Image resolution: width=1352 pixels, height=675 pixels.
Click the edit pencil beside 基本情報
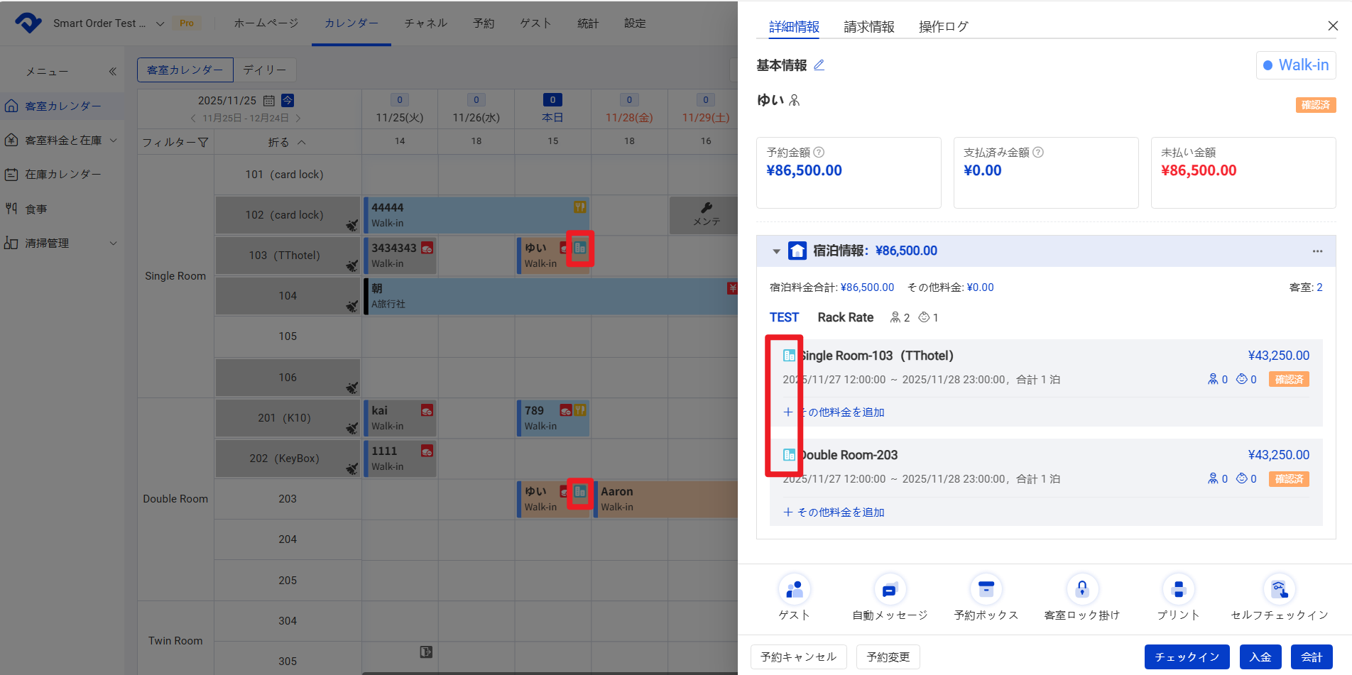(819, 65)
